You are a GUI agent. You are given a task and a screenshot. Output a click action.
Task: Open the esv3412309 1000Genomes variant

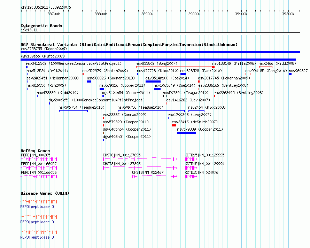click(73, 63)
